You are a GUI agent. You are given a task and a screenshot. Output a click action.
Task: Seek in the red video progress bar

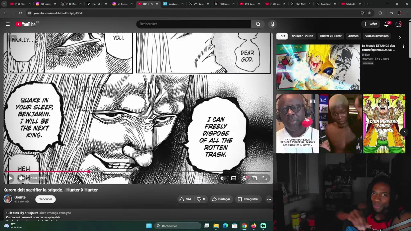tap(138, 172)
